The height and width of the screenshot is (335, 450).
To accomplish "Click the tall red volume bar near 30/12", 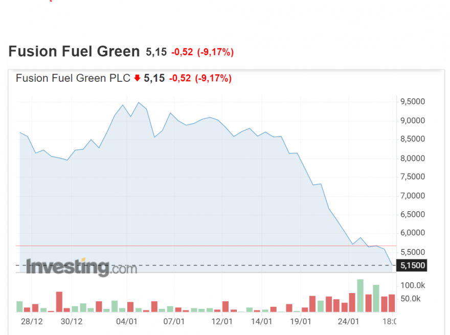I will click(x=59, y=302).
